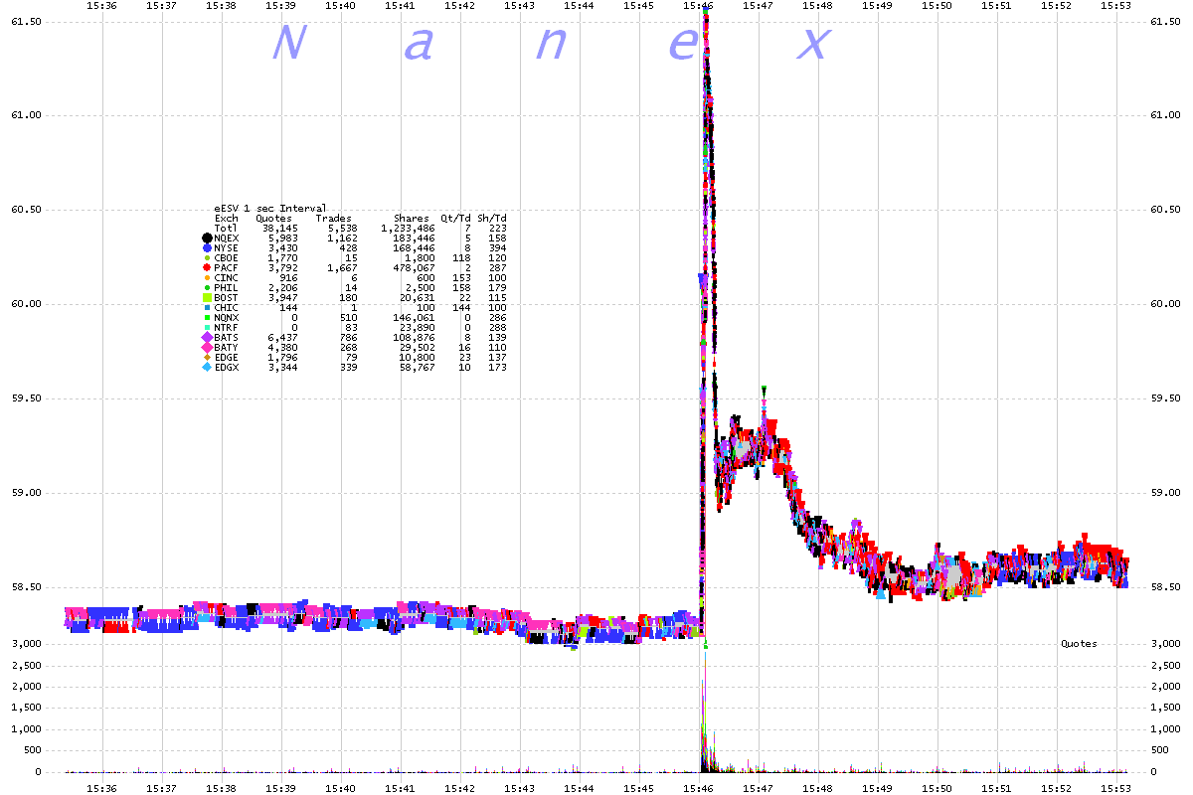Click the pink BATY diamond marker

click(x=207, y=348)
